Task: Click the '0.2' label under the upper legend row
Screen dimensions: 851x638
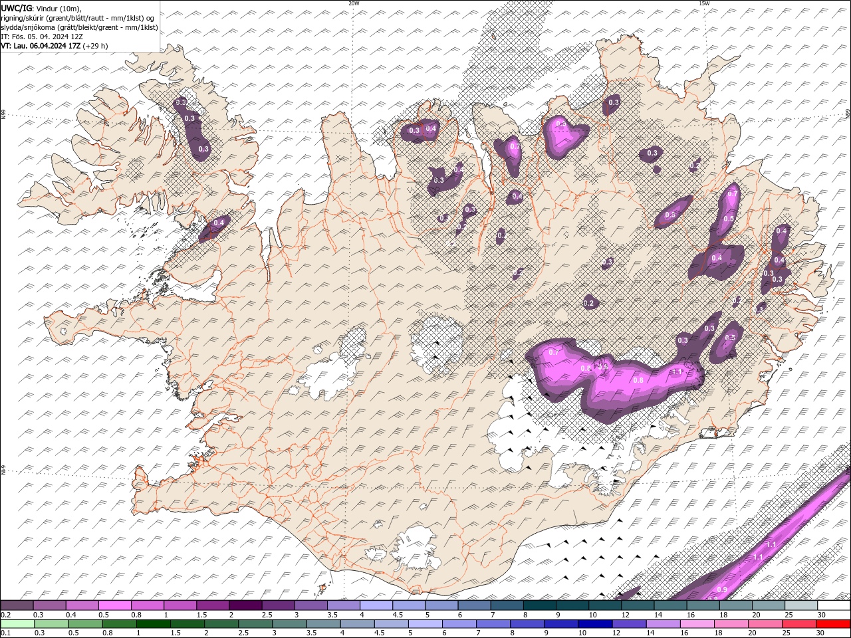Action: (5, 615)
